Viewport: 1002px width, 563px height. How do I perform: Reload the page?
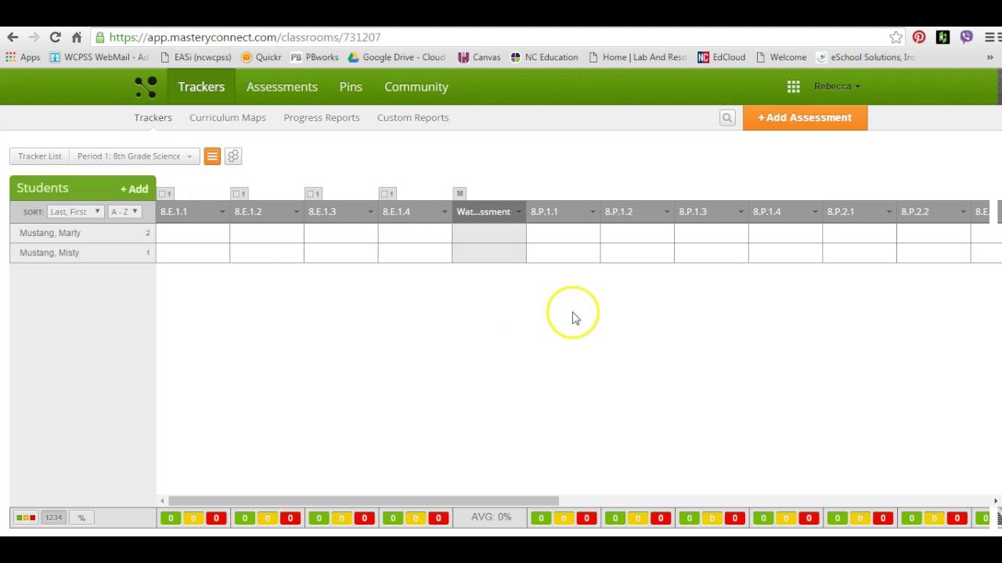pyautogui.click(x=55, y=37)
